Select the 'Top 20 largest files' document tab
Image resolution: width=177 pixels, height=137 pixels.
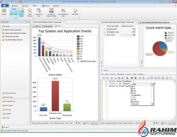point(154,22)
